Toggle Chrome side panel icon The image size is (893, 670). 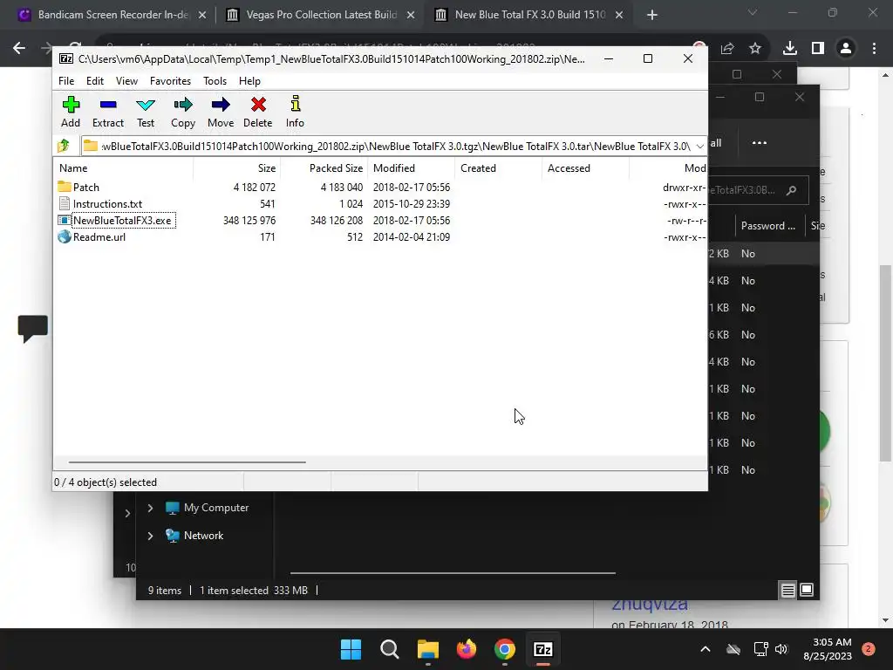[x=818, y=49]
